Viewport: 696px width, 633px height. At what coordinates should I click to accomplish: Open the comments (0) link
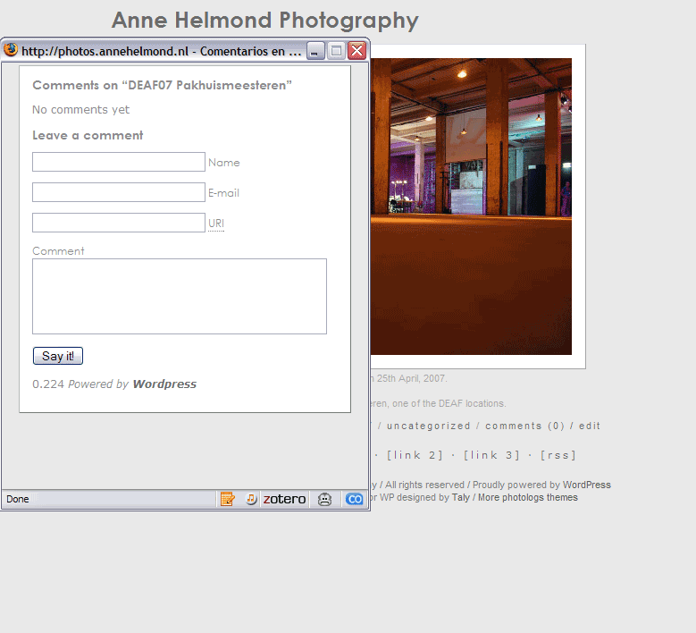524,426
